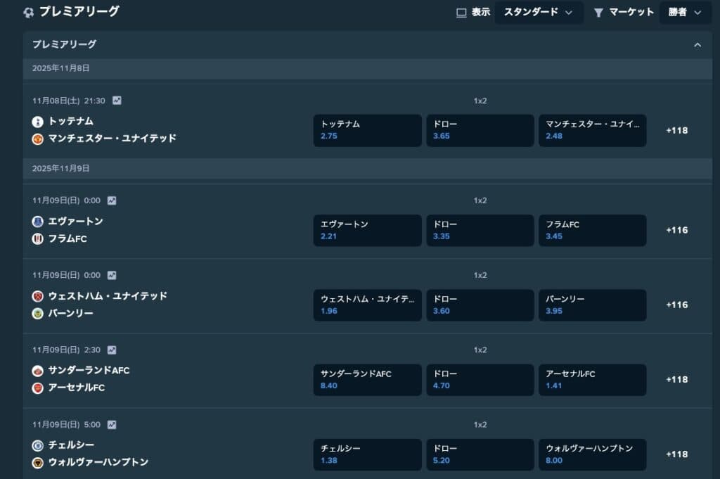This screenshot has height=479, width=720.
Task: Select ドロー odds 3.35 for Everton match
Action: click(480, 230)
